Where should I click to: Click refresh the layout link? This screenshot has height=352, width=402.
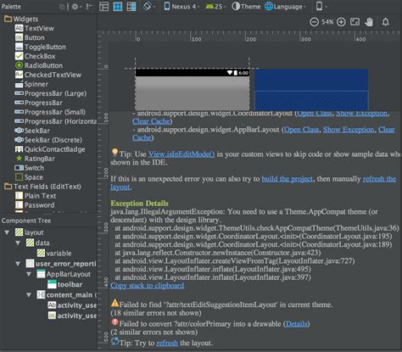pos(379,179)
